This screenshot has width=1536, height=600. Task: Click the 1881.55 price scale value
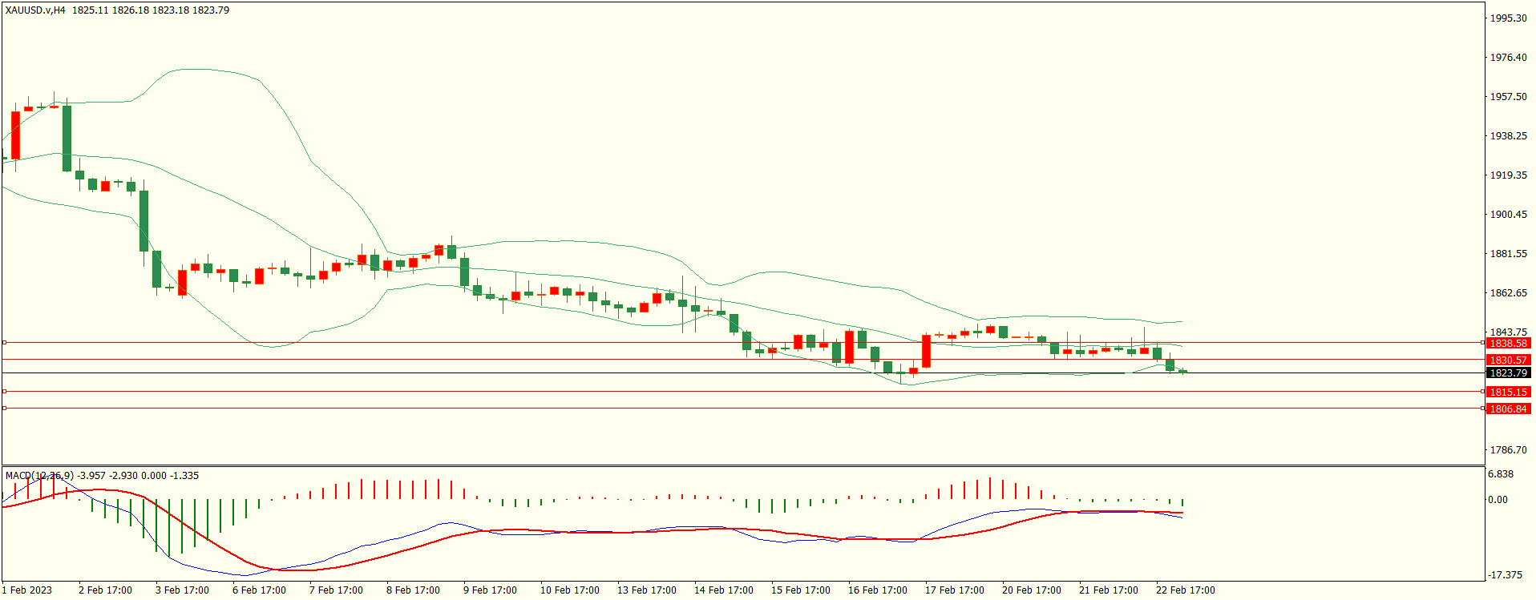point(1508,254)
